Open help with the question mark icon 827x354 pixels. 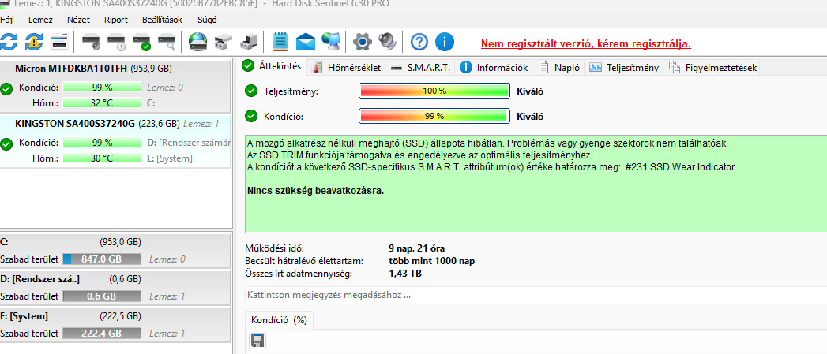click(x=419, y=42)
